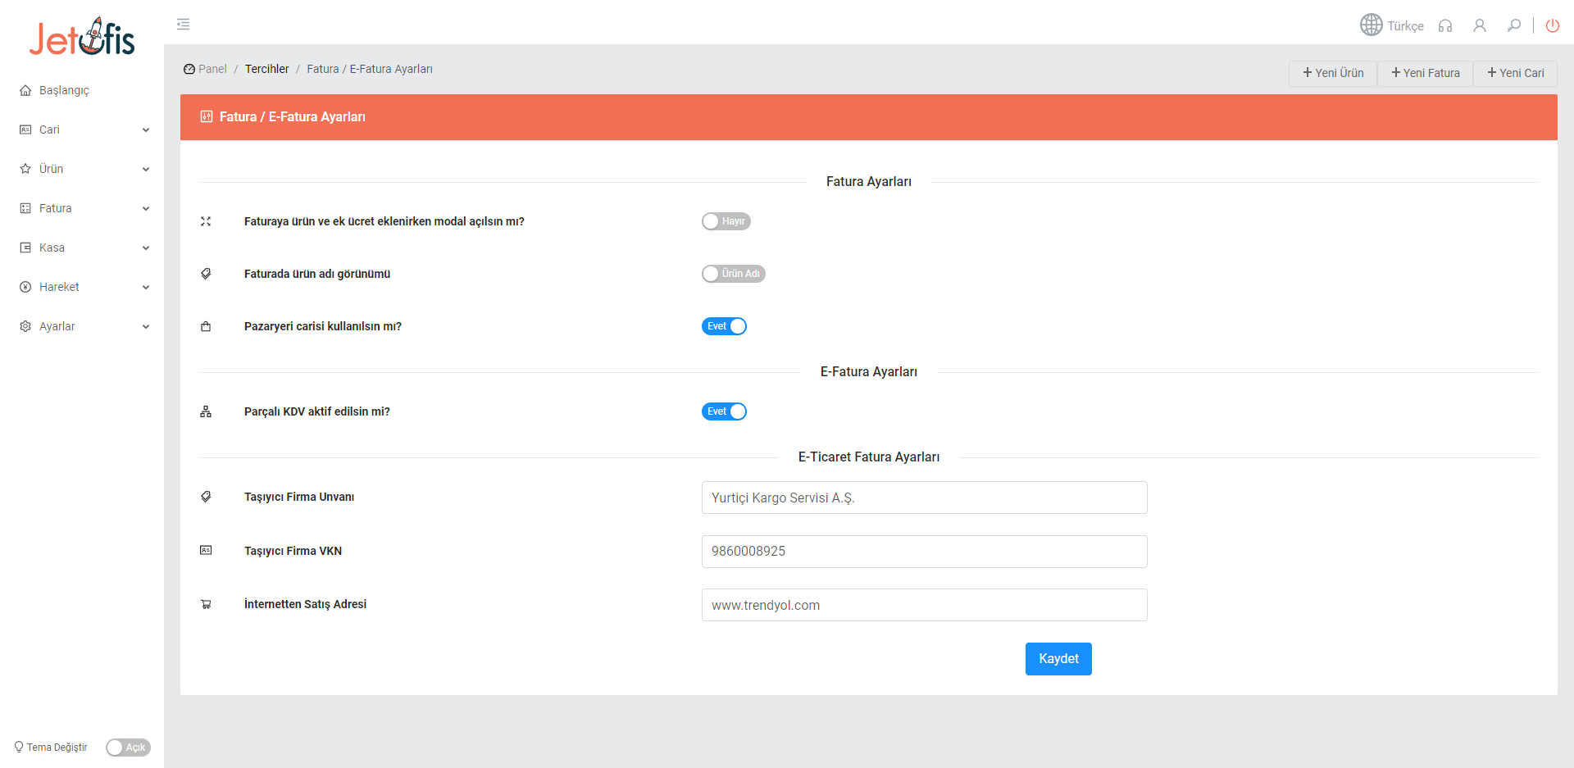Toggle modal açılsın mı switch
The image size is (1574, 768).
[726, 221]
